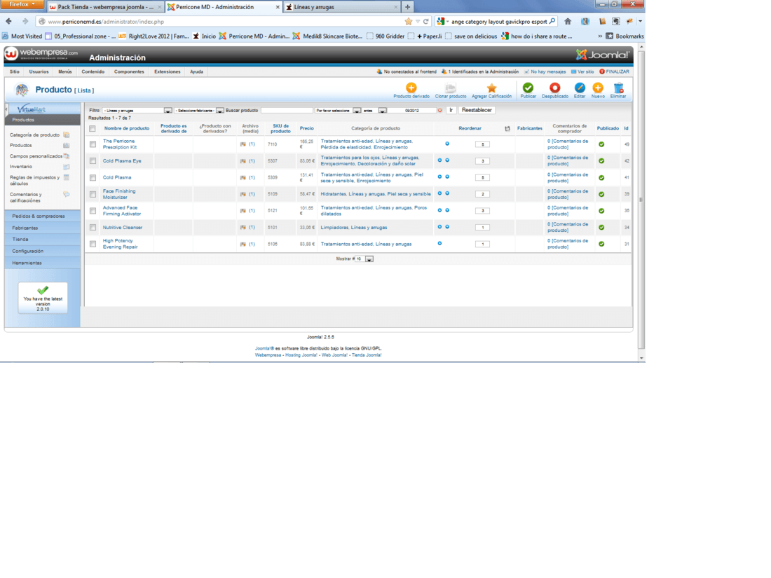Click the Buscar producto search field
Image resolution: width=771 pixels, height=578 pixels.
pos(287,111)
